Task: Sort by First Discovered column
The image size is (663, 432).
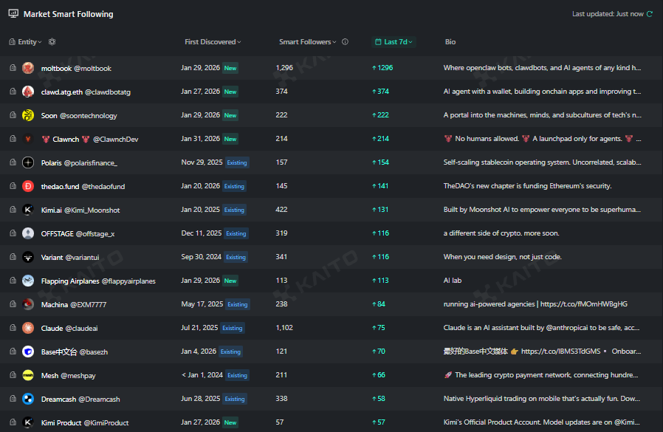Action: click(213, 42)
